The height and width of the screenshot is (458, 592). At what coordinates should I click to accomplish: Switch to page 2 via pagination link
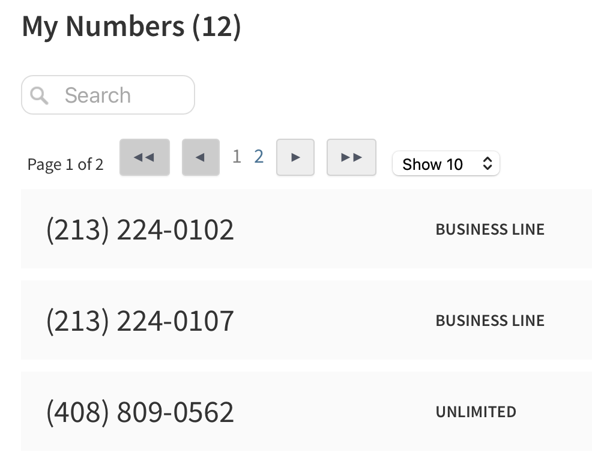pos(259,157)
